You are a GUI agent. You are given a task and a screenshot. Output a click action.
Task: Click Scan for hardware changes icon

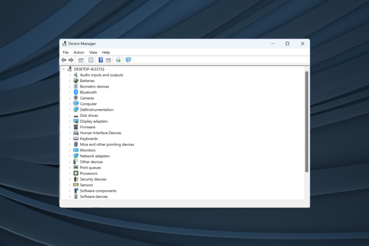point(128,60)
